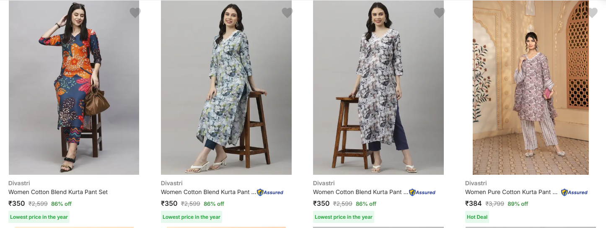This screenshot has height=228, width=606.
Task: Click the Assured badge beside Women Pure Cotton Kurta
Action: [575, 192]
